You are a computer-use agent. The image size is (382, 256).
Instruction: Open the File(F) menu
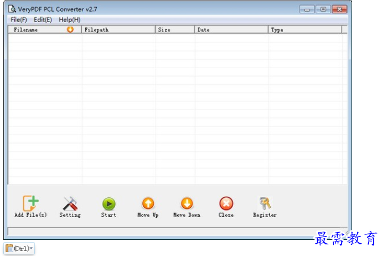pos(18,19)
